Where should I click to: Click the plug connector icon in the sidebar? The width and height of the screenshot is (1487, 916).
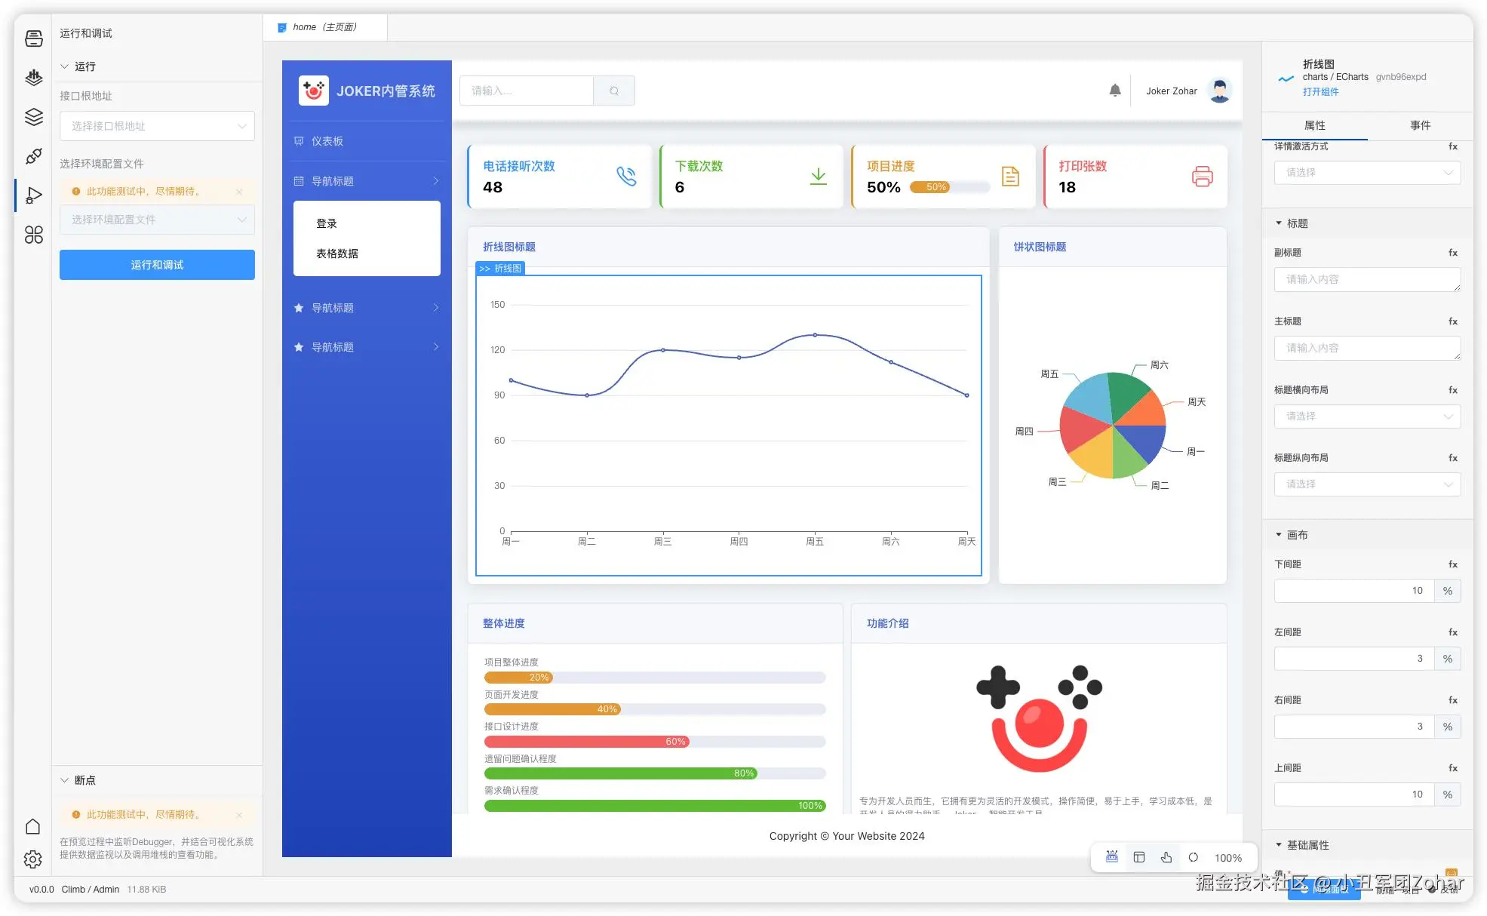point(33,156)
